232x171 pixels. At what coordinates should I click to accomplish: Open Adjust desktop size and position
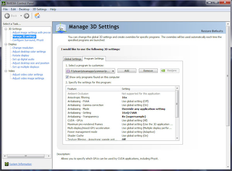pos(31,63)
